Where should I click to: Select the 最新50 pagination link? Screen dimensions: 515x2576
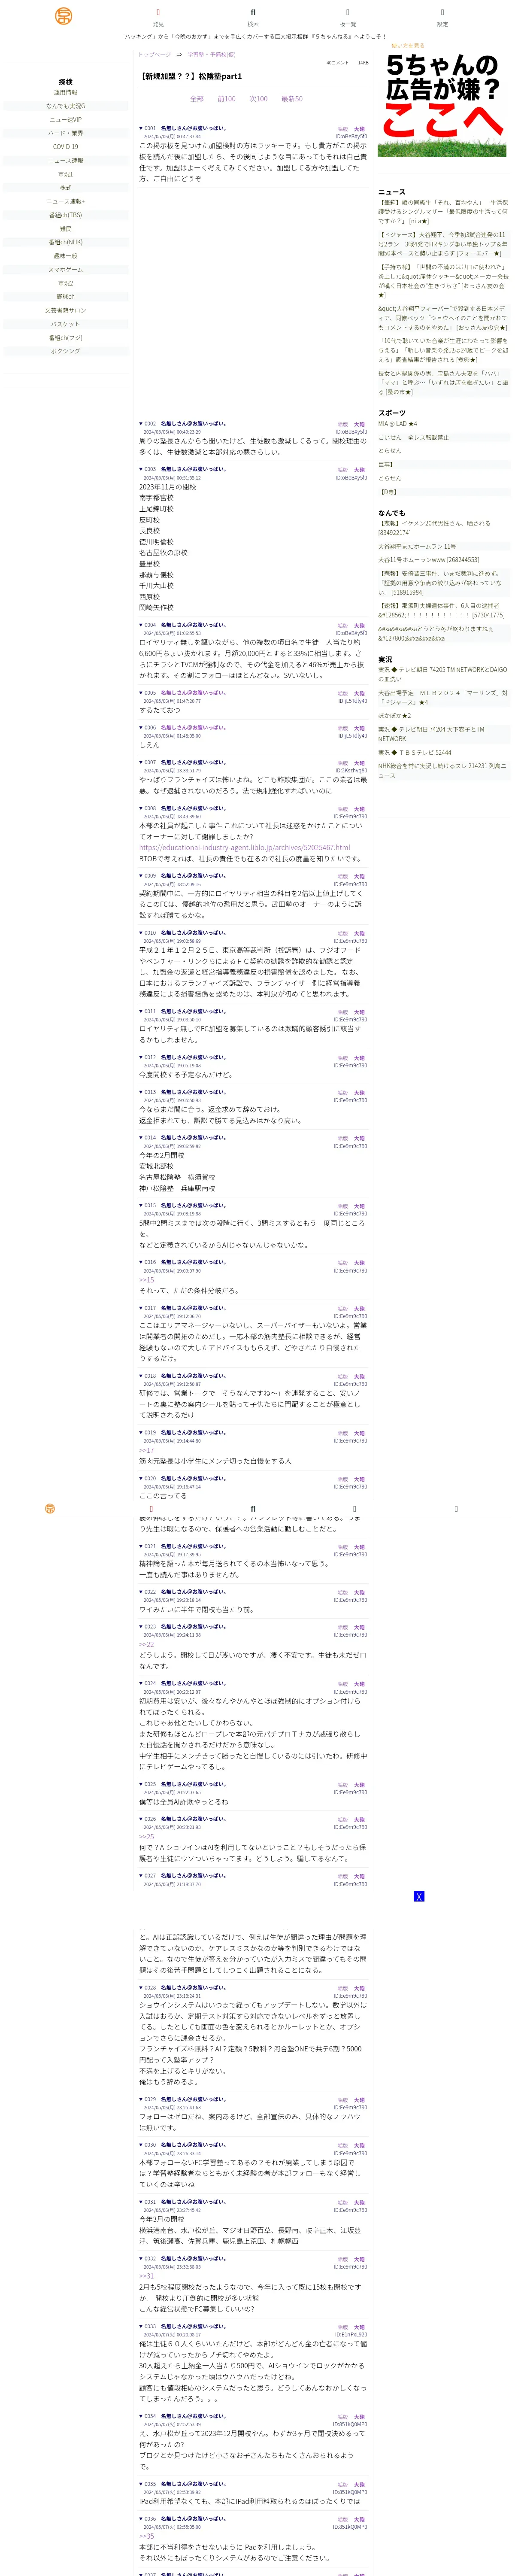pyautogui.click(x=292, y=99)
